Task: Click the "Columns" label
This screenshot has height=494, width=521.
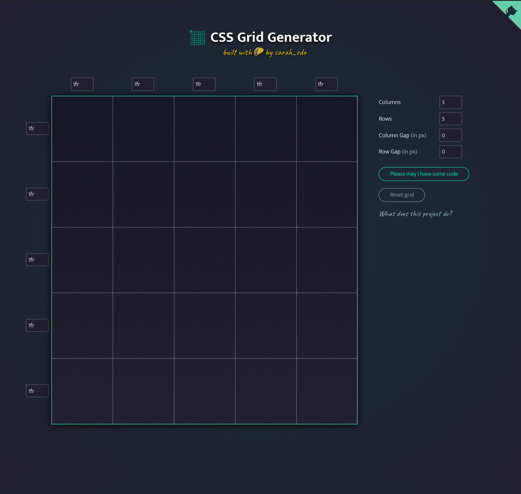Action: (390, 102)
